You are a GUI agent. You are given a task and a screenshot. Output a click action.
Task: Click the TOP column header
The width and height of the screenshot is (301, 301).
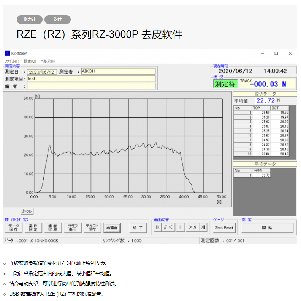click(261, 108)
